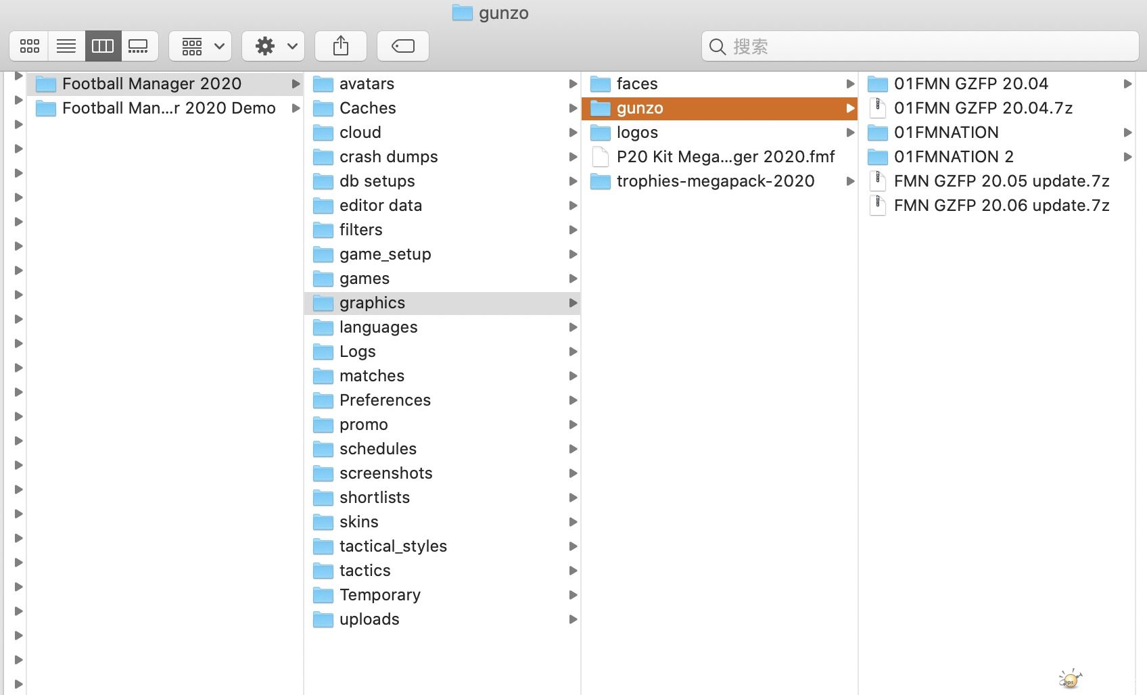
Task: Open the 01FMNATION folder
Action: coord(998,133)
